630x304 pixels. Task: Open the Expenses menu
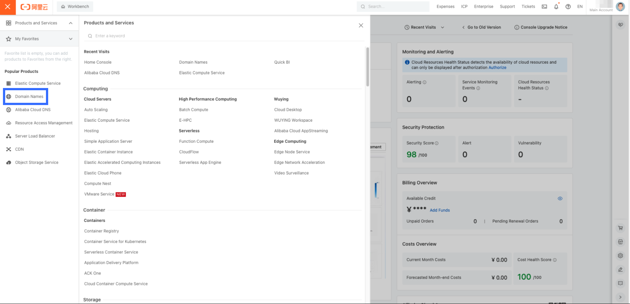(x=445, y=7)
